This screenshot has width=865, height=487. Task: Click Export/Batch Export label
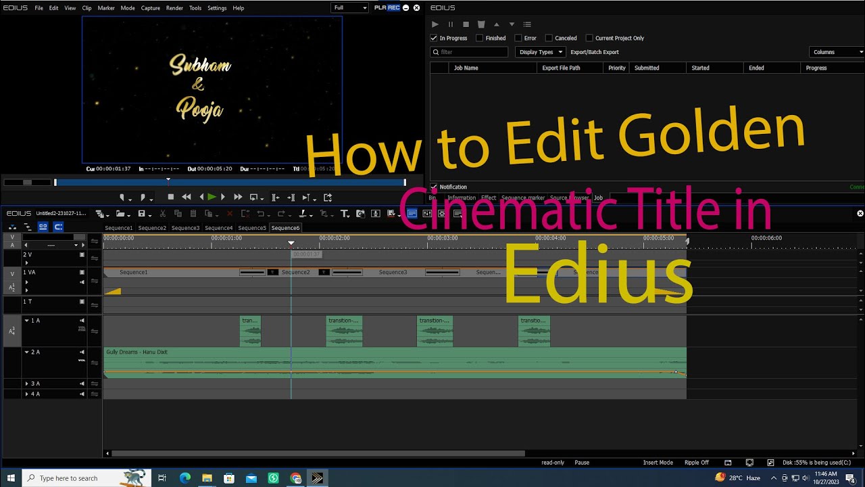pos(595,52)
